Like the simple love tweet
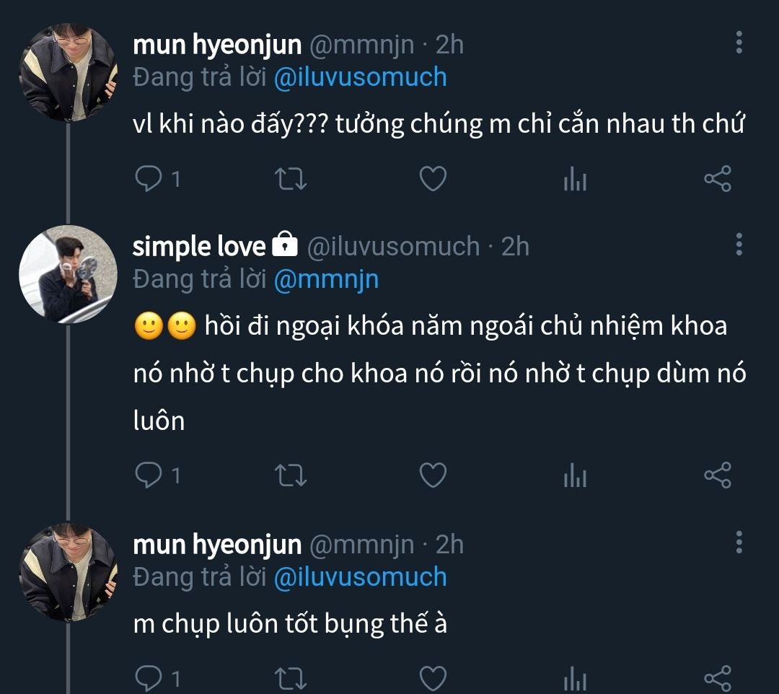 tap(433, 475)
